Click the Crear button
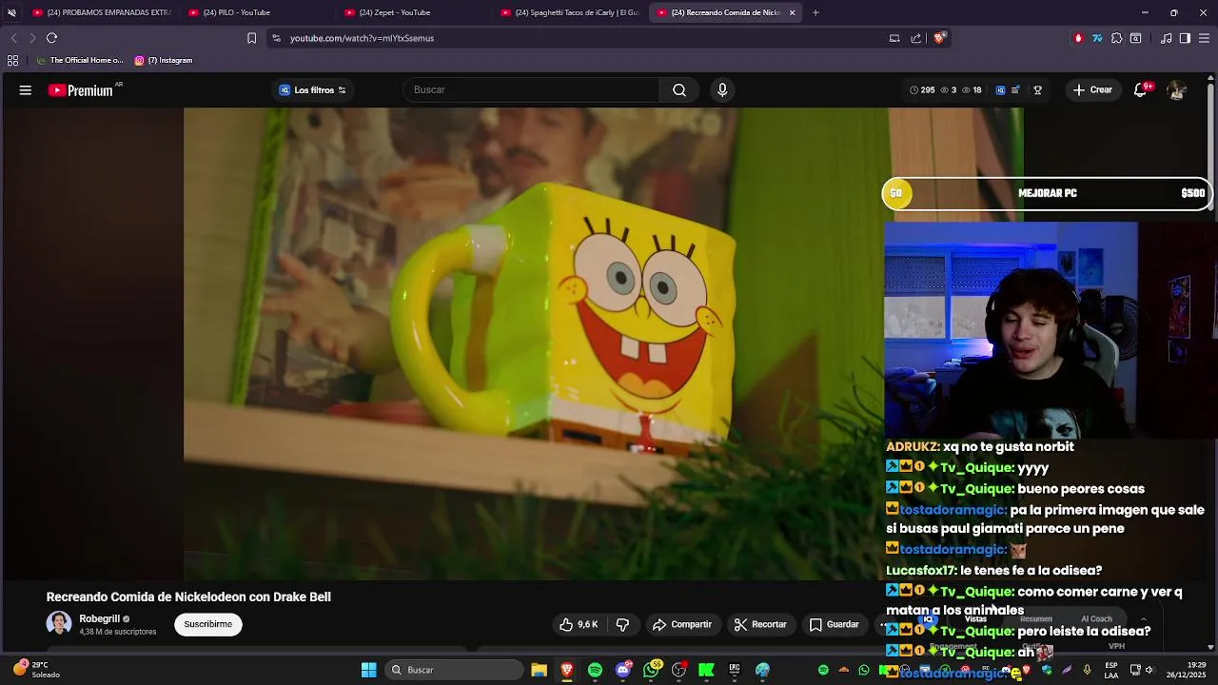 (x=1092, y=90)
